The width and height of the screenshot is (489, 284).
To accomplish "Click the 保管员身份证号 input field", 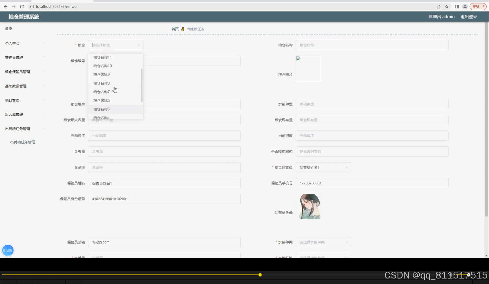I will 164,199.
